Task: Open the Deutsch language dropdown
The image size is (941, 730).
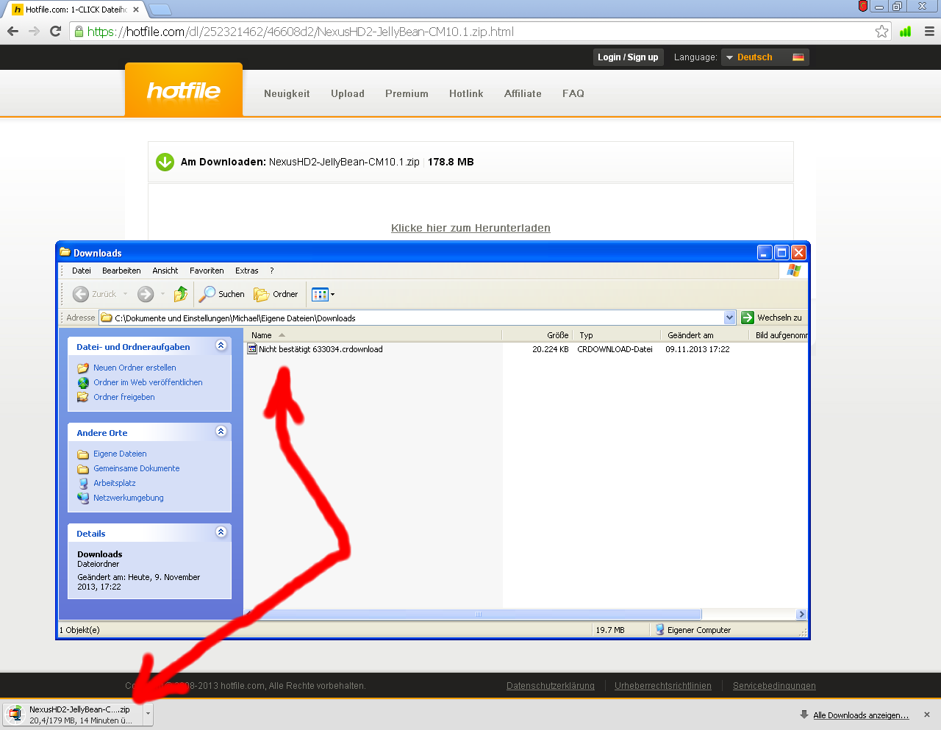Action: coord(765,57)
